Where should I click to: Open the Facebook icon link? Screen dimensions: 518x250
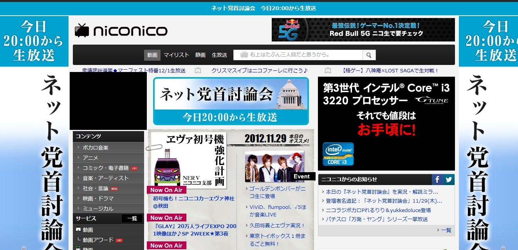click(x=438, y=180)
